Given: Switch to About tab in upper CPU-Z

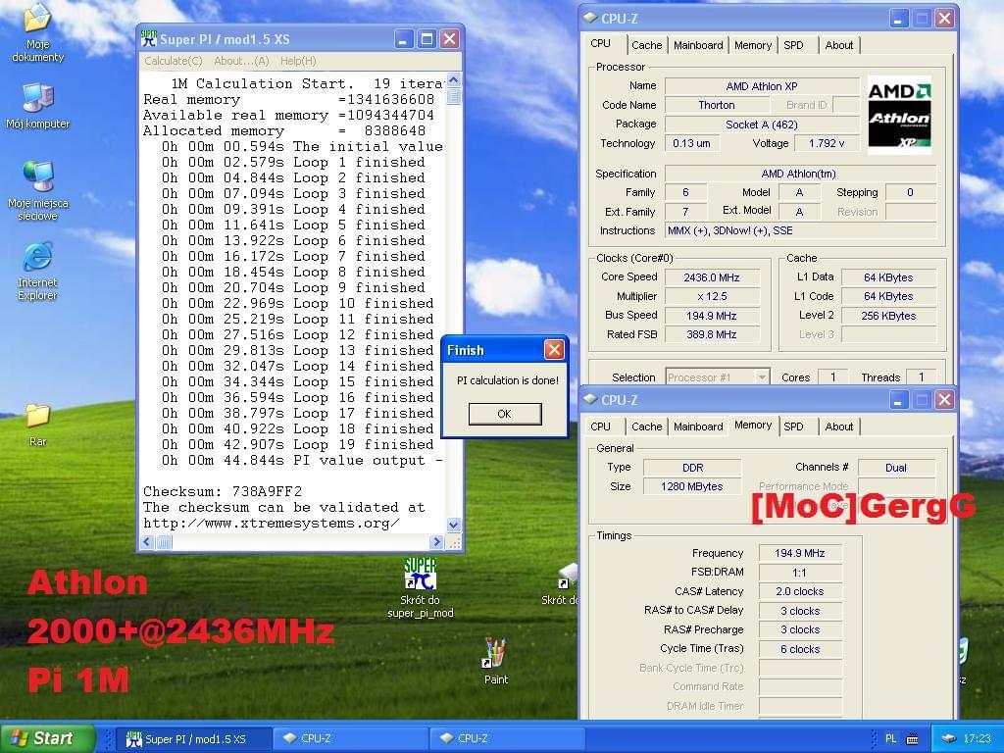Looking at the screenshot, I should click(x=839, y=45).
